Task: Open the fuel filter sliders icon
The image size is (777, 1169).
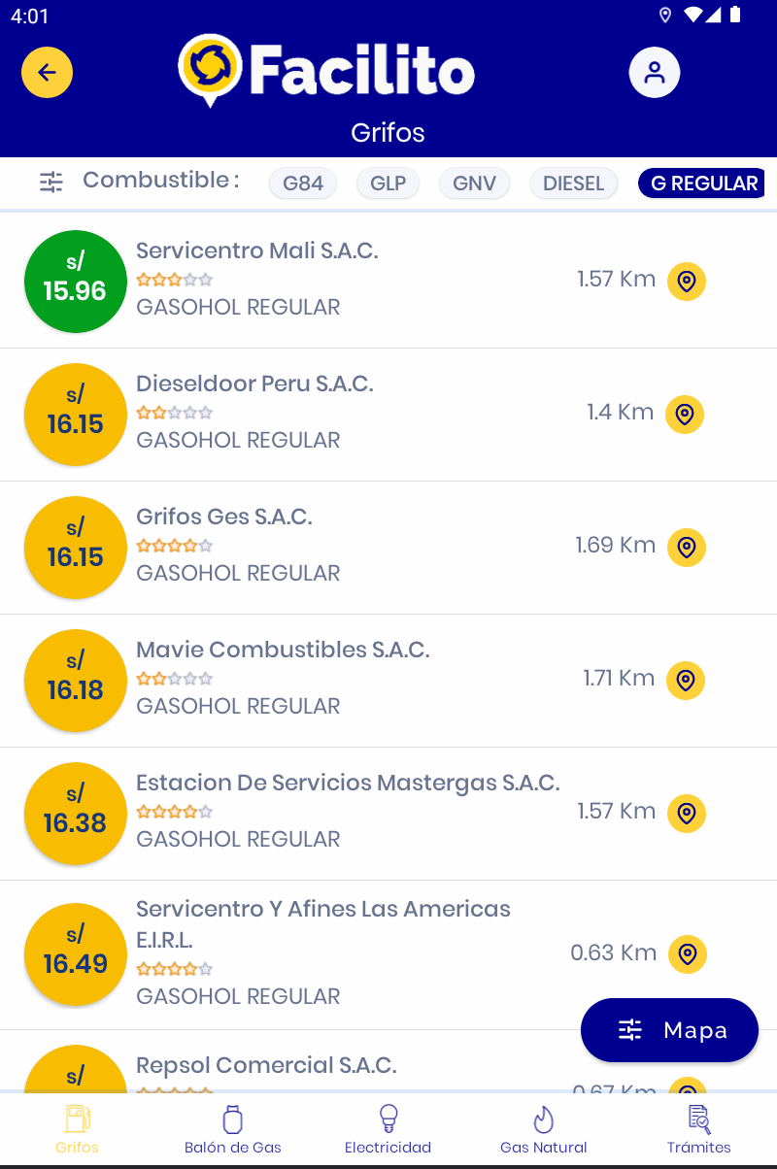Action: [51, 182]
